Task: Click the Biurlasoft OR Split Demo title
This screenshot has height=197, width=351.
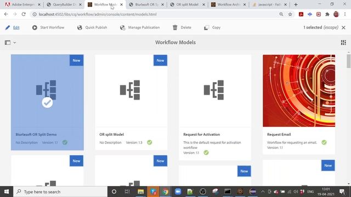Action: (36, 135)
